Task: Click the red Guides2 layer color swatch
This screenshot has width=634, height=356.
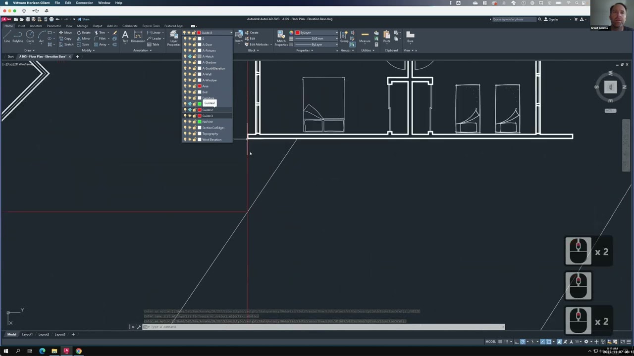Action: 199,110
